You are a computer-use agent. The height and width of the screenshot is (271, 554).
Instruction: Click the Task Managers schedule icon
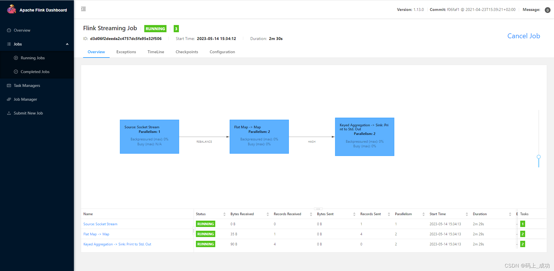9,85
